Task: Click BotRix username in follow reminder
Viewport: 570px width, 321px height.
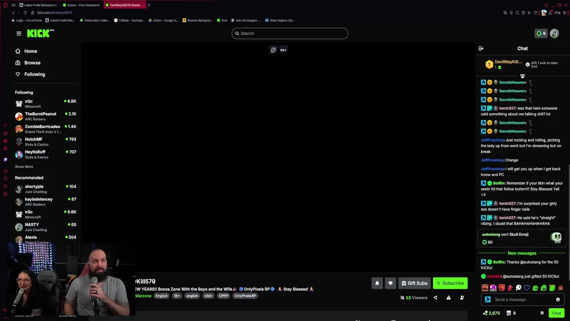Action: coord(499,183)
